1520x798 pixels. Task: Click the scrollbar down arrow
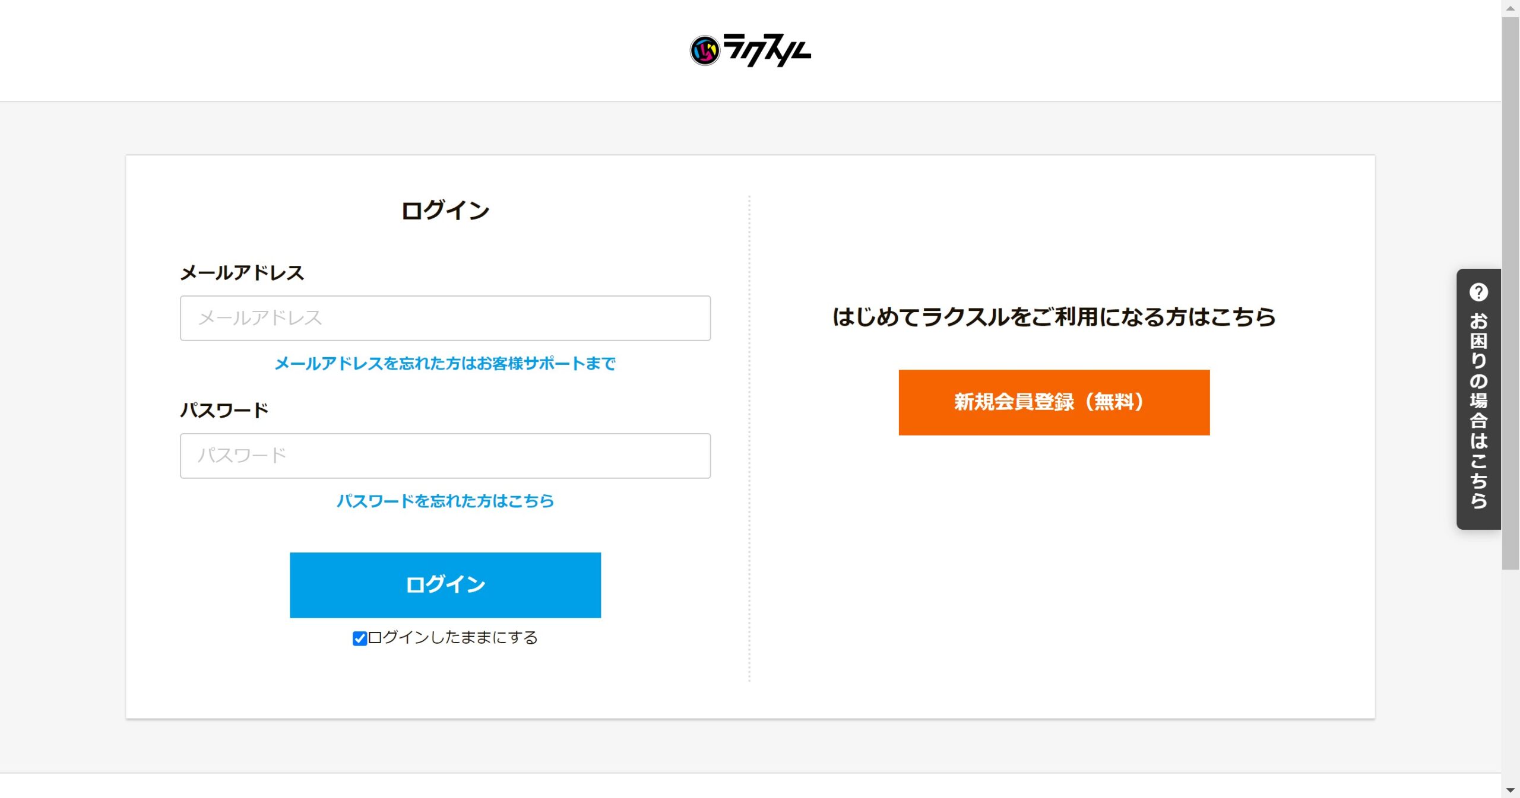(x=1510, y=790)
